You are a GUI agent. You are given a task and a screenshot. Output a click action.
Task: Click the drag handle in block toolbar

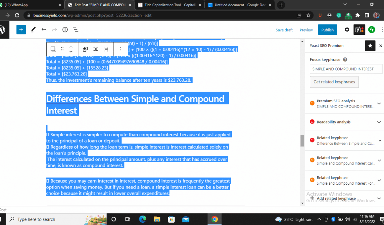(x=62, y=49)
